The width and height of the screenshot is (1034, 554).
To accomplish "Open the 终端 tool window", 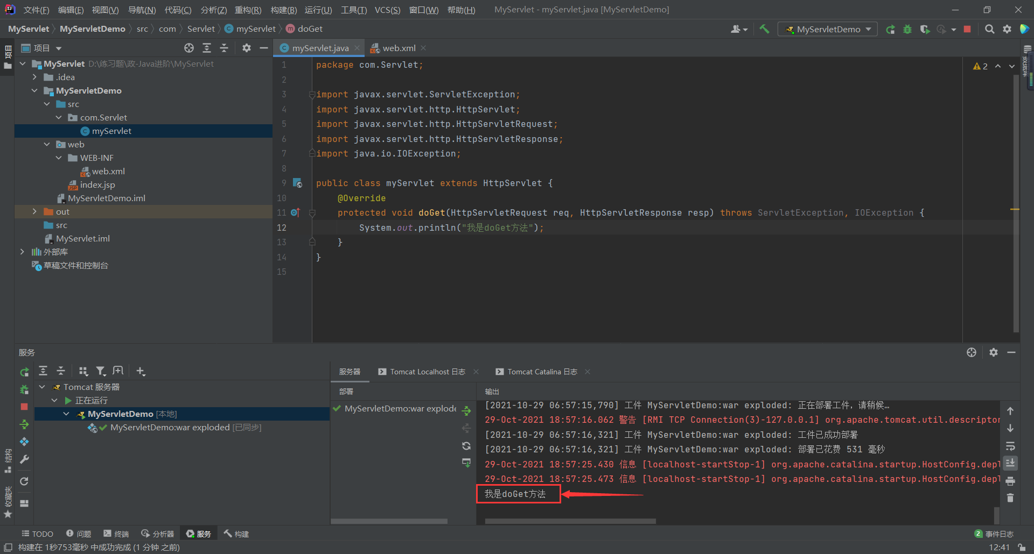I will point(116,533).
